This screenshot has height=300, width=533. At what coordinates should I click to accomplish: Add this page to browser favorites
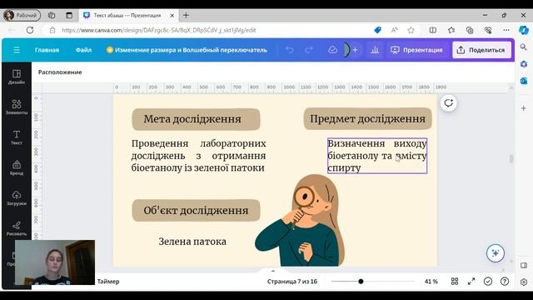[411, 30]
